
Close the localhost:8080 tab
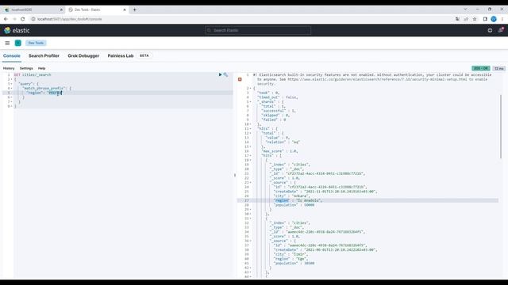click(61, 9)
